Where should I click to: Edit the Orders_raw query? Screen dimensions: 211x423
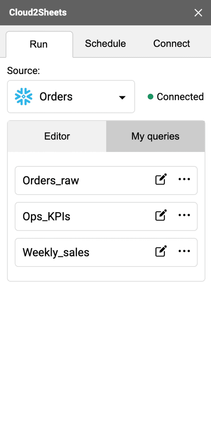click(161, 179)
